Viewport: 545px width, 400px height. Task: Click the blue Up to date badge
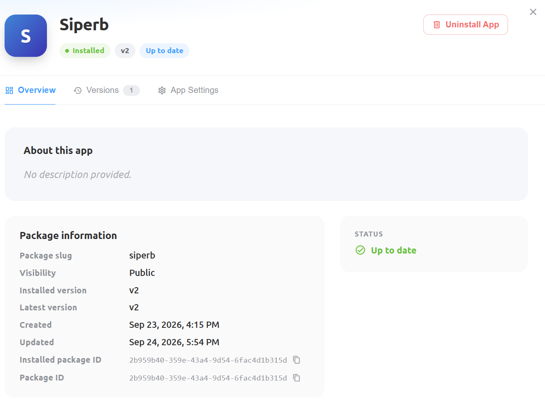pyautogui.click(x=164, y=51)
